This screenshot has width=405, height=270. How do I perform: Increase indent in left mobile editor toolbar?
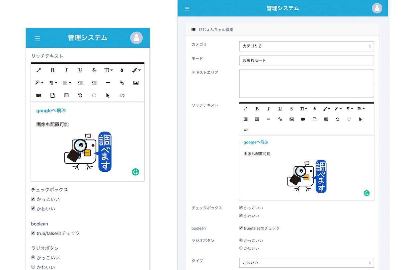94,83
